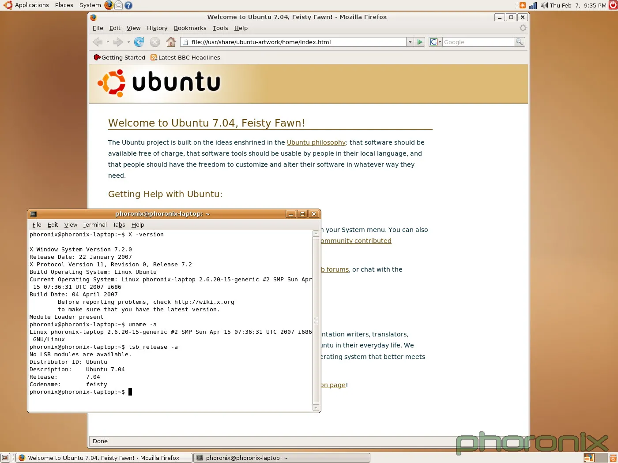Open Firefox Bookmarks menu
618x463 pixels.
(190, 28)
